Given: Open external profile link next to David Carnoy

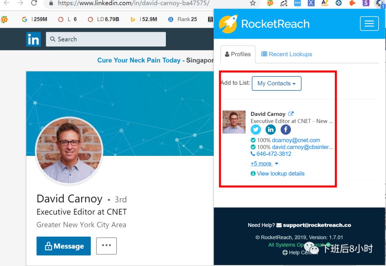Looking at the screenshot, I should tap(291, 114).
